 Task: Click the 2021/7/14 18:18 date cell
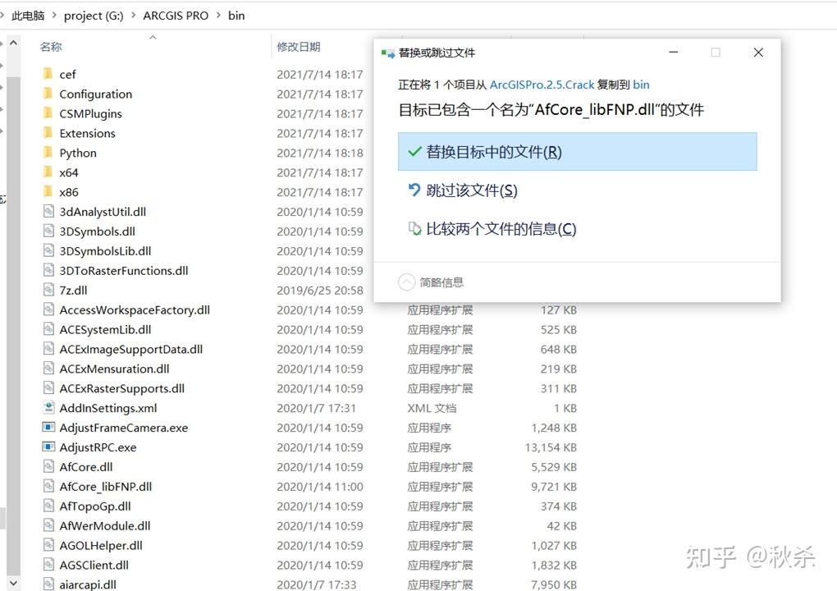click(320, 153)
